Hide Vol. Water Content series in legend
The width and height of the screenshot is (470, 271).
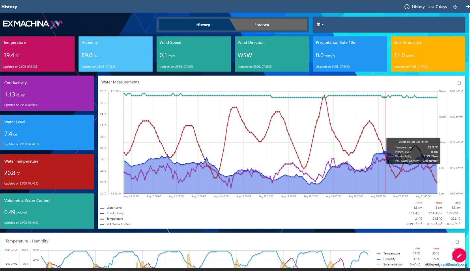click(119, 224)
